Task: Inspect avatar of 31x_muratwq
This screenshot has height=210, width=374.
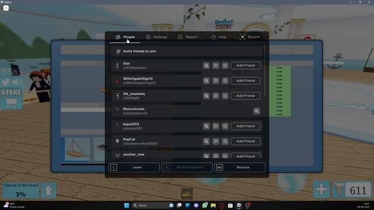Action: click(x=206, y=96)
